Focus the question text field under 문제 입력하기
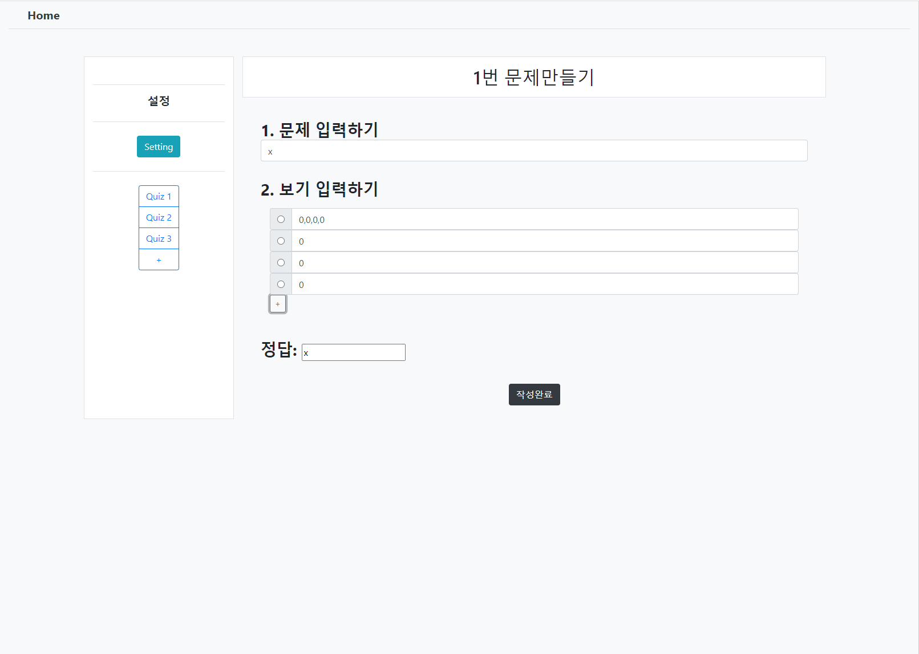 click(x=534, y=151)
